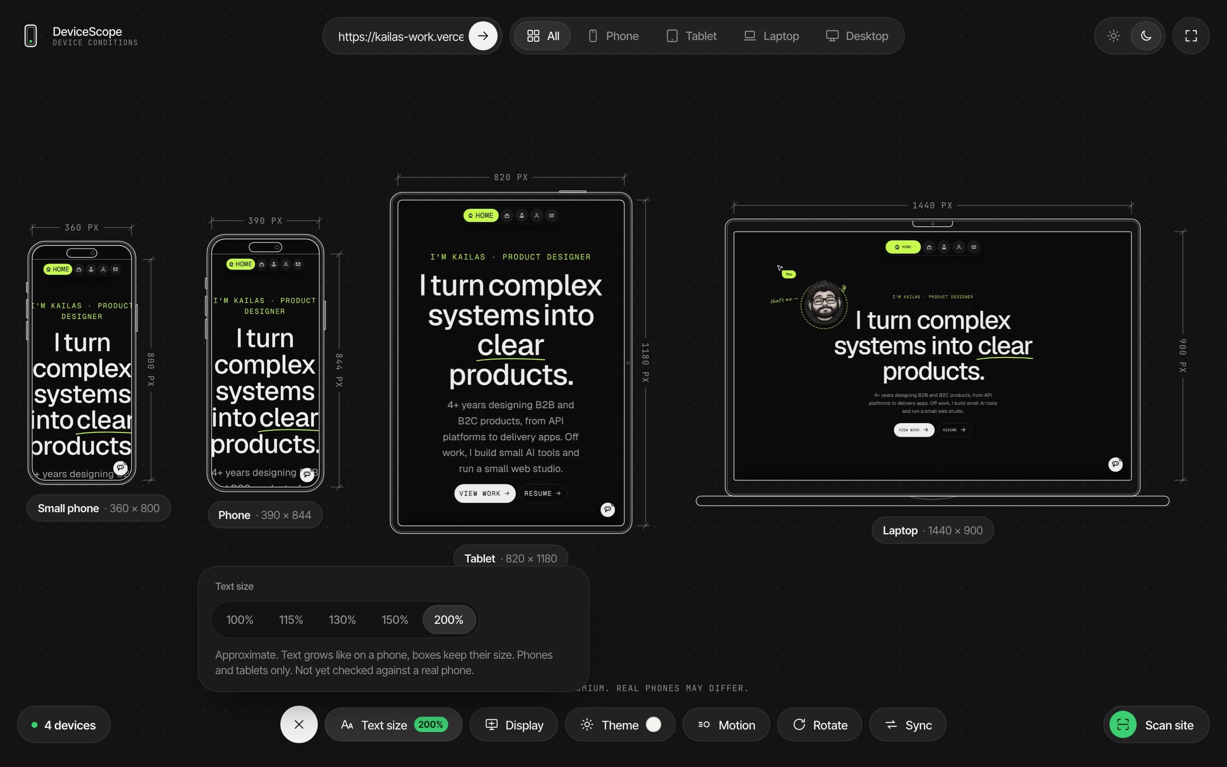Viewport: 1227px width, 767px height.
Task: Click the Scan site button
Action: coord(1157,724)
